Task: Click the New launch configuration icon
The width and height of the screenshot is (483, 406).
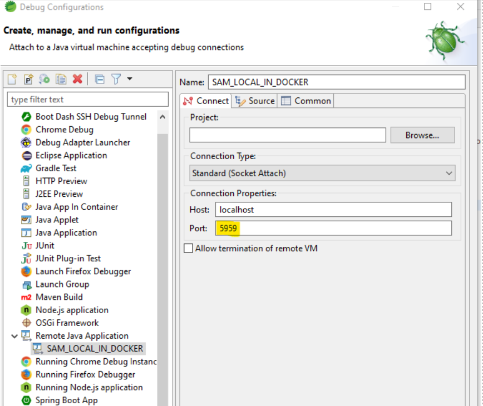Action: 12,79
